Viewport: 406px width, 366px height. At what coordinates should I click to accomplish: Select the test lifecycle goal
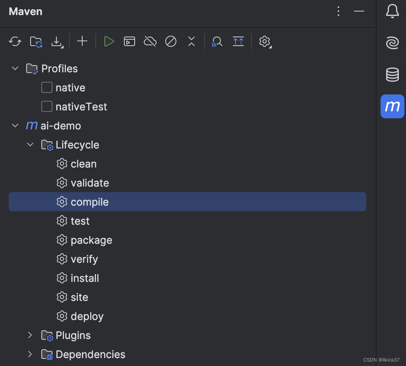click(188, 221)
